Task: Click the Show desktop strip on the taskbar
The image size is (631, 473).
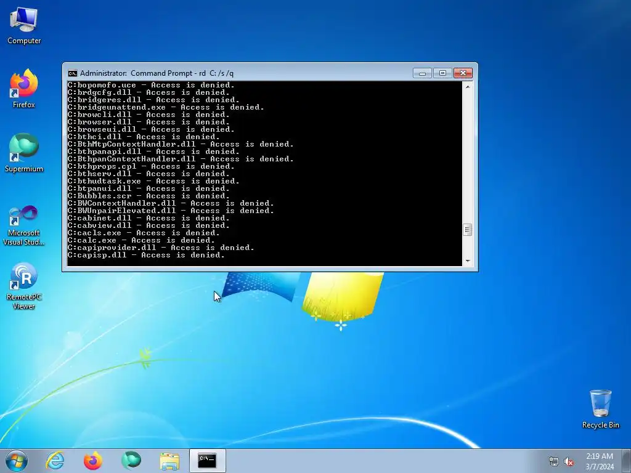Action: pos(627,461)
